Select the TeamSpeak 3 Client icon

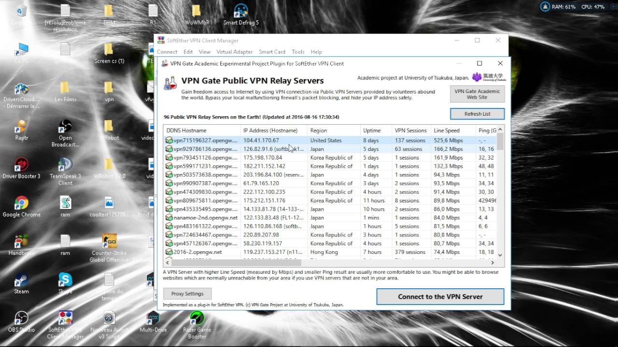pos(65,172)
